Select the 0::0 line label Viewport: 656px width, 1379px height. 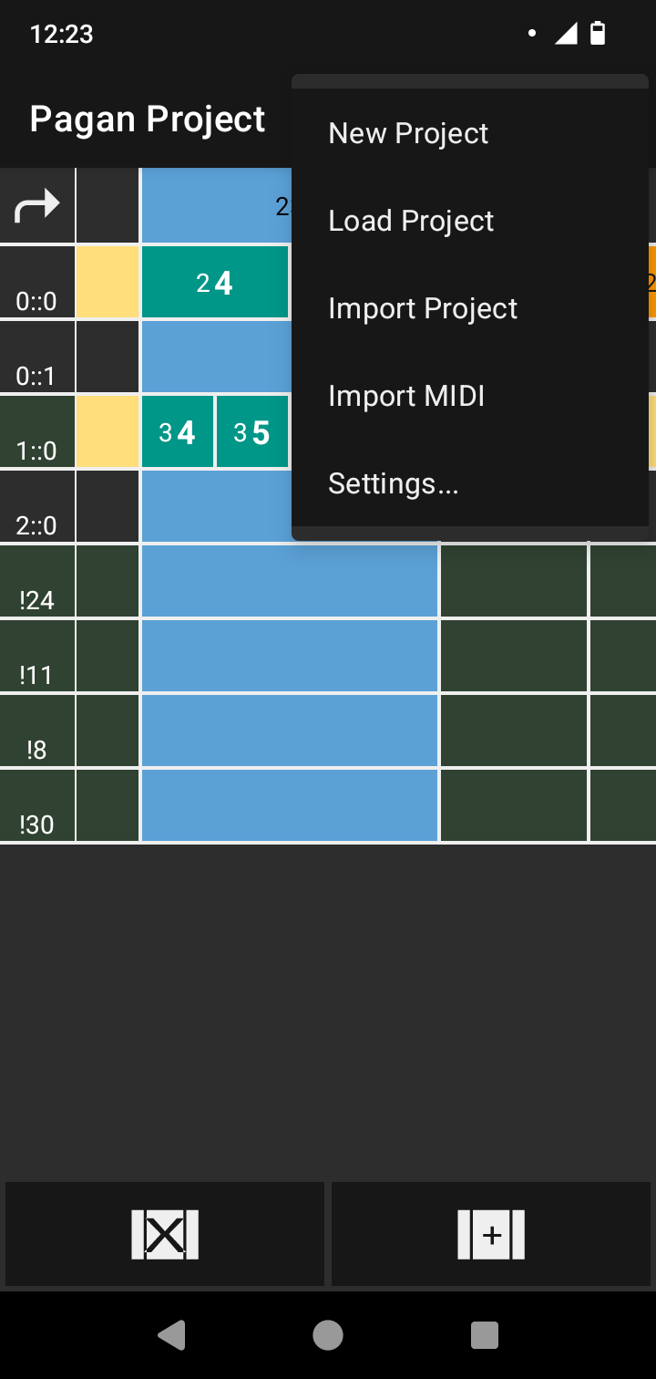(x=37, y=283)
